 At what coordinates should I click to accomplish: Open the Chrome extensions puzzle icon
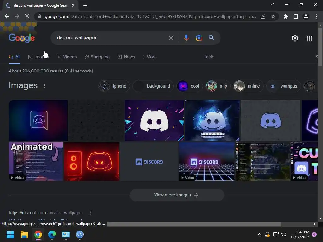pyautogui.click(x=286, y=16)
